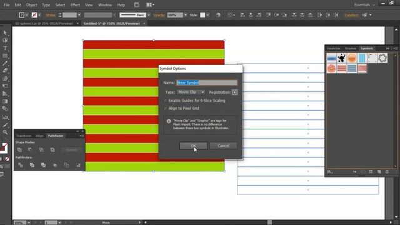Open the File menu
Image resolution: width=400 pixels, height=225 pixels.
pos(6,5)
